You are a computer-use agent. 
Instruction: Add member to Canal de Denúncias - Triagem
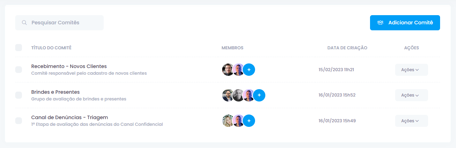tap(249, 121)
